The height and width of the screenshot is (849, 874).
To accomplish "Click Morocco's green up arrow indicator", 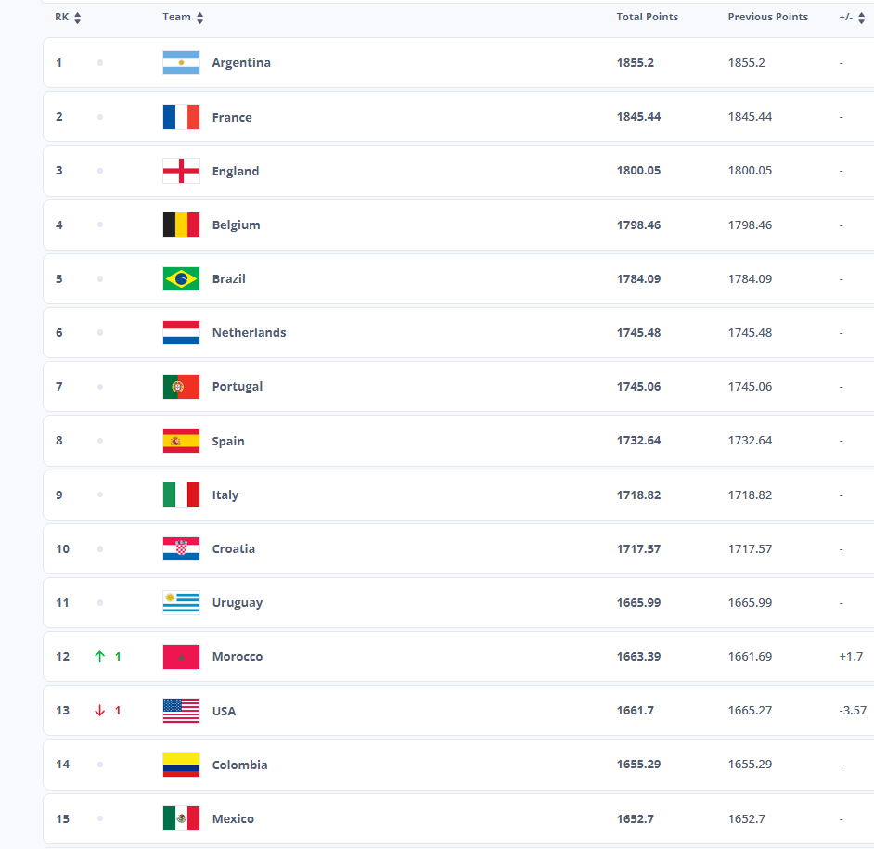I will [99, 657].
